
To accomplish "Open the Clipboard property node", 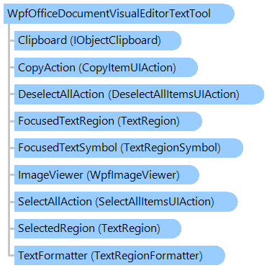I will 98,40.
